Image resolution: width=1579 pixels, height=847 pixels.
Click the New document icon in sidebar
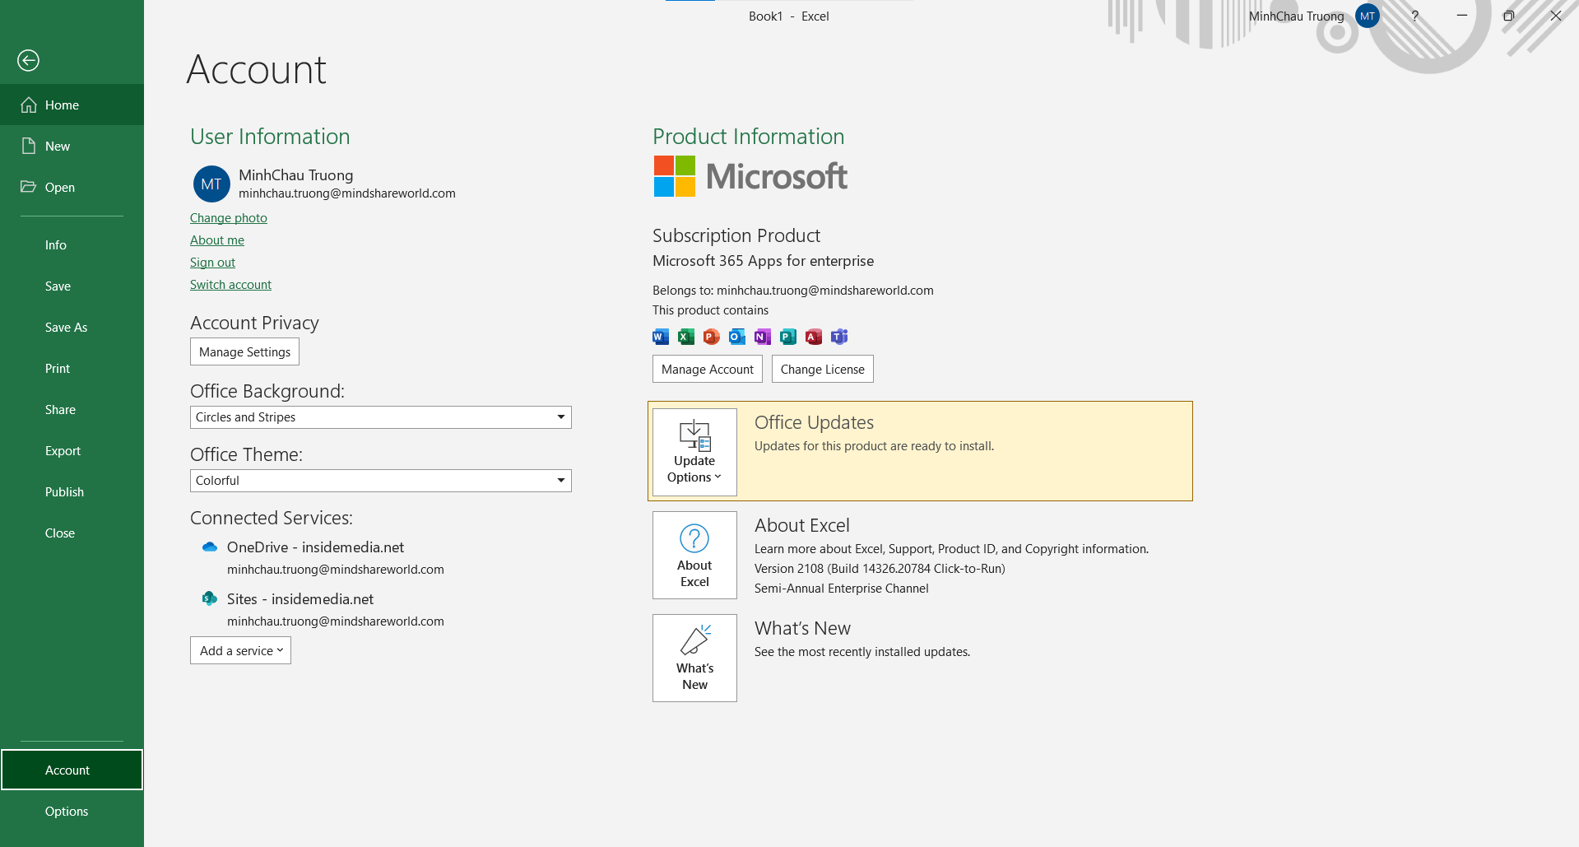pyautogui.click(x=29, y=146)
